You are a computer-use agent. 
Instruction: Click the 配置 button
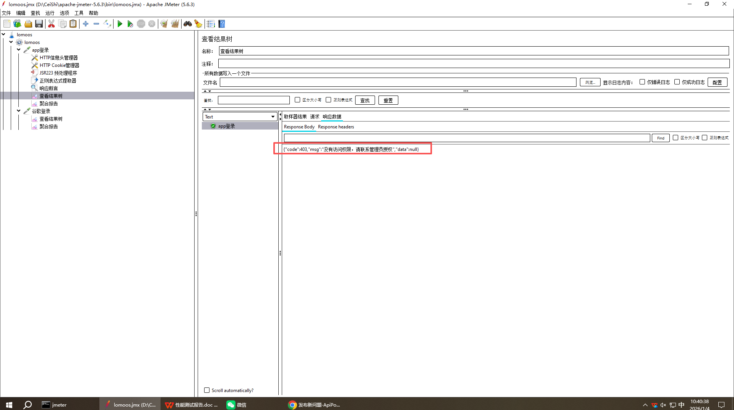[717, 82]
